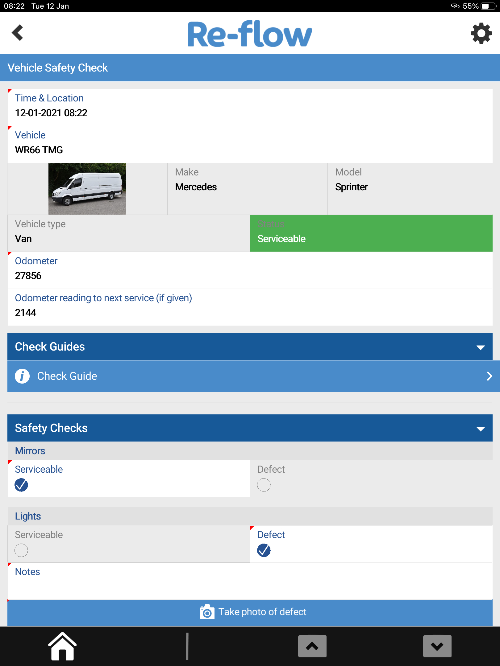This screenshot has height=666, width=500.
Task: Tap the camera icon for defect photo
Action: (x=207, y=612)
